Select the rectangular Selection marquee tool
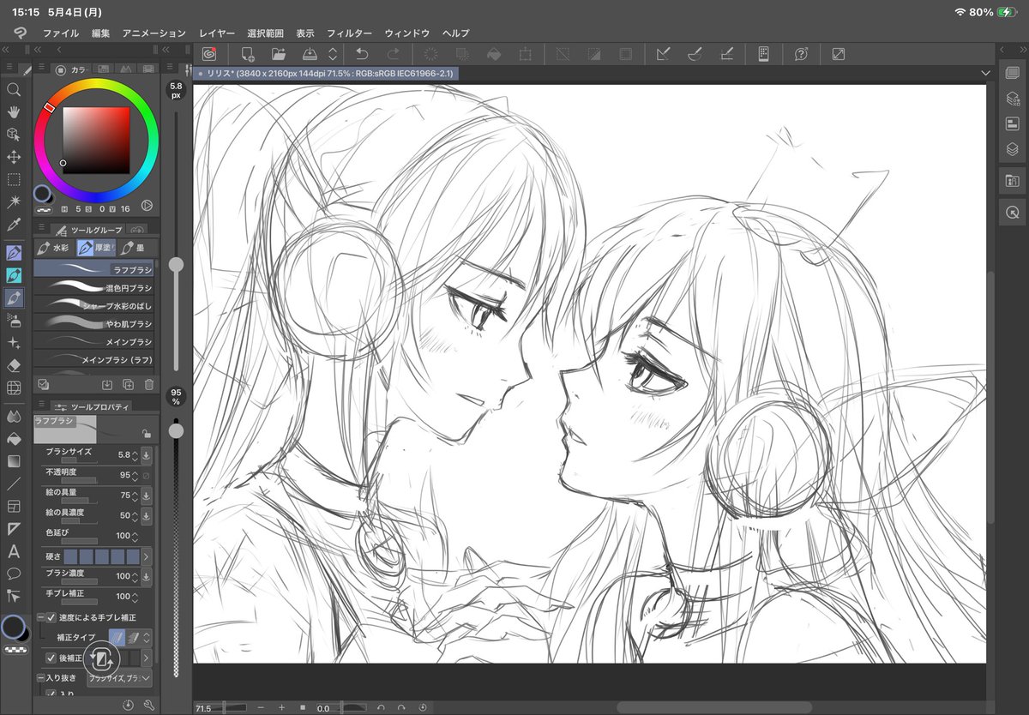 (x=14, y=180)
